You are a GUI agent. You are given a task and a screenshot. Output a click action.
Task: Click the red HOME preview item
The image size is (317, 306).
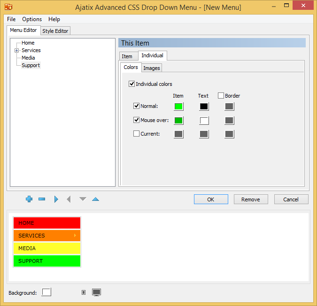tap(47, 223)
